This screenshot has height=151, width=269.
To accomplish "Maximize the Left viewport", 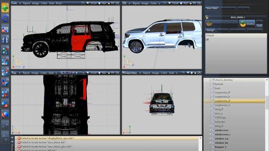I will tap(118, 3).
